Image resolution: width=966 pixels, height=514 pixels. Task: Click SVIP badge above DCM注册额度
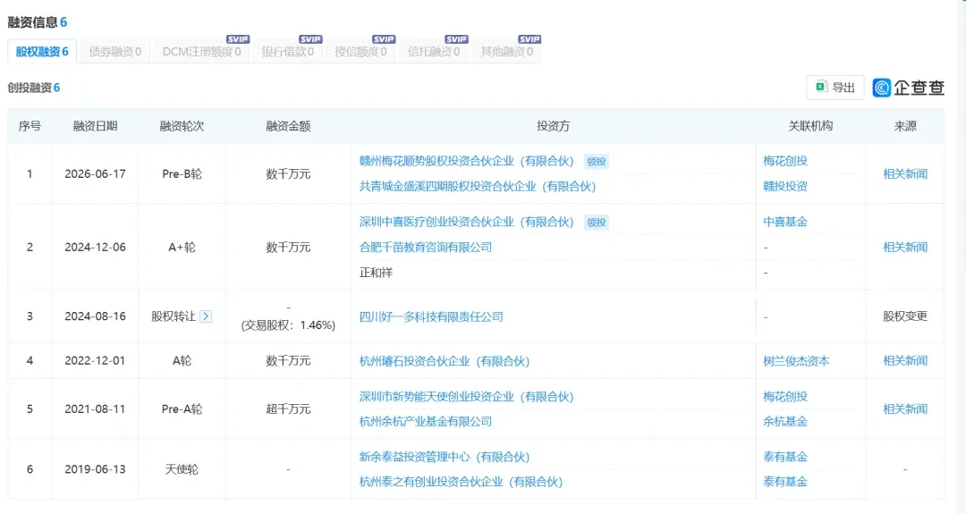(238, 39)
